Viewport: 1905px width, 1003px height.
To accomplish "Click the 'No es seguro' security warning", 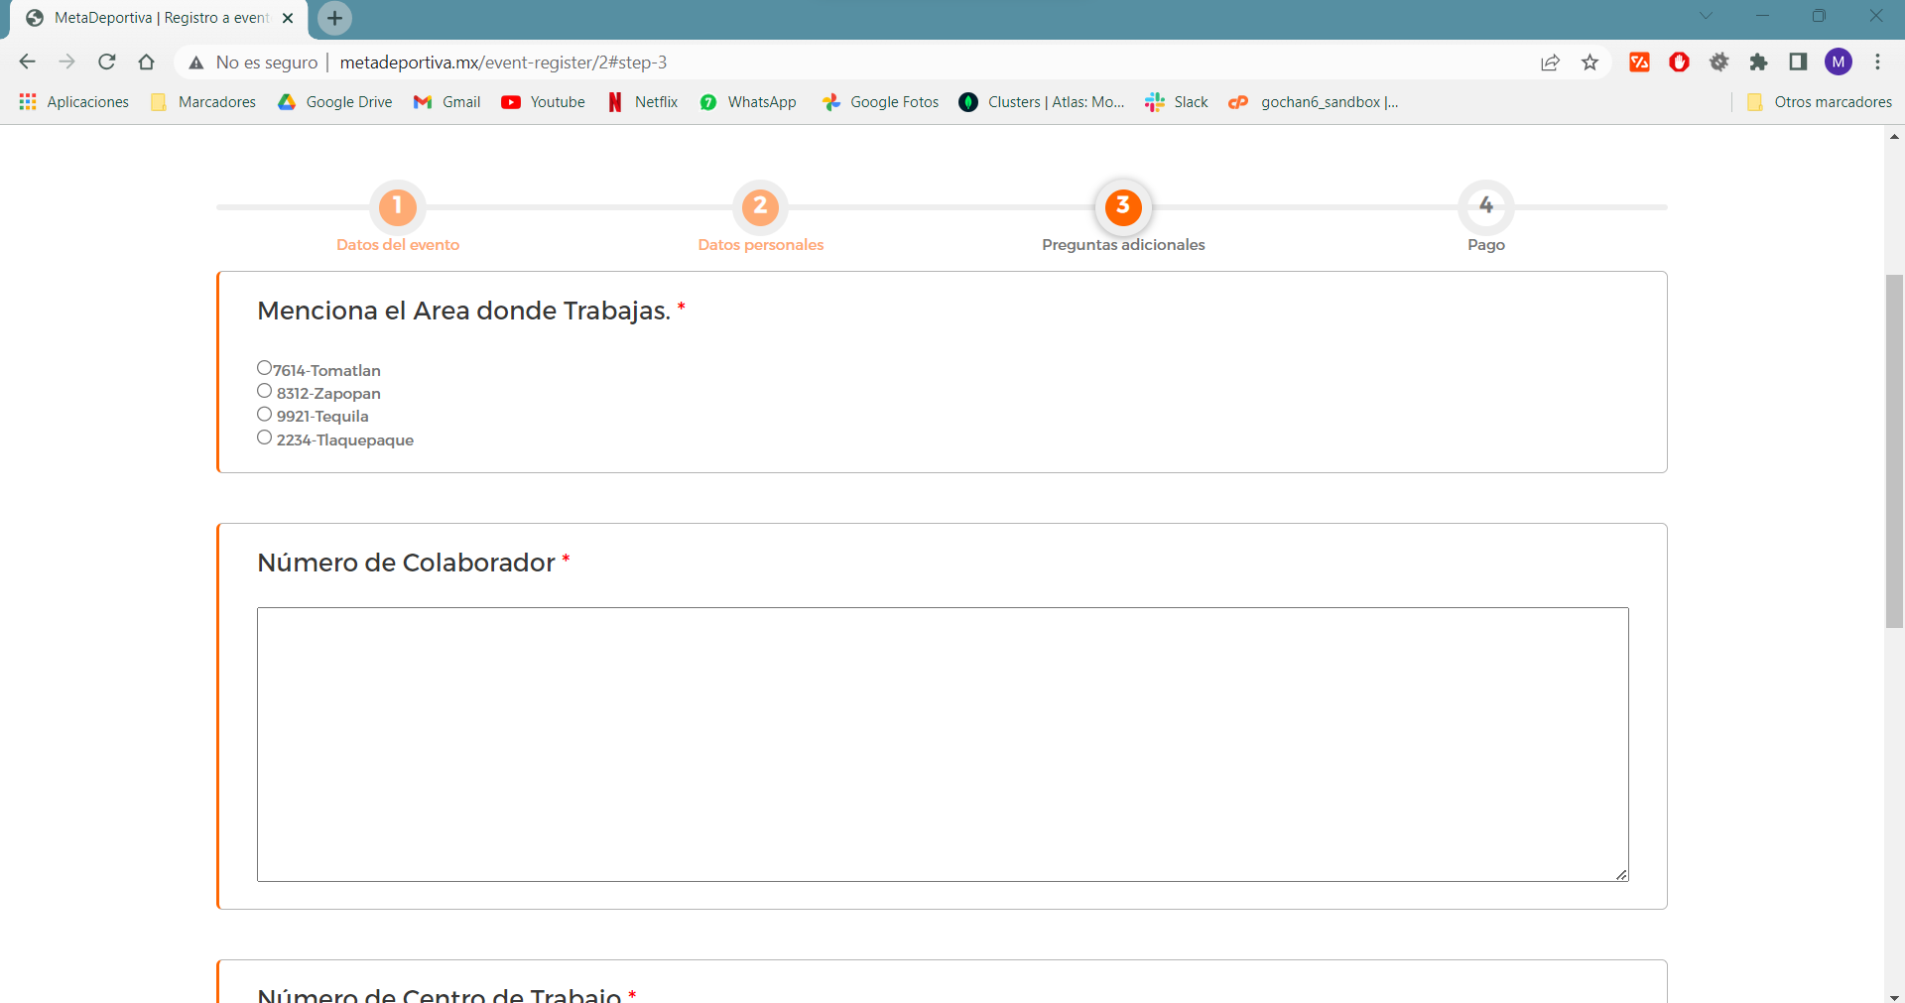I will click(x=254, y=63).
